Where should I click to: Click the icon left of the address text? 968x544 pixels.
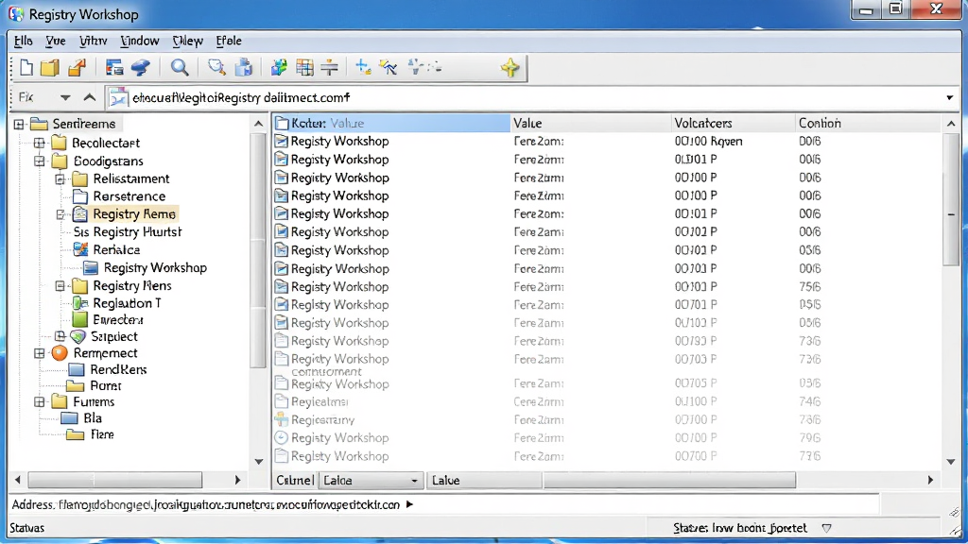(x=118, y=97)
